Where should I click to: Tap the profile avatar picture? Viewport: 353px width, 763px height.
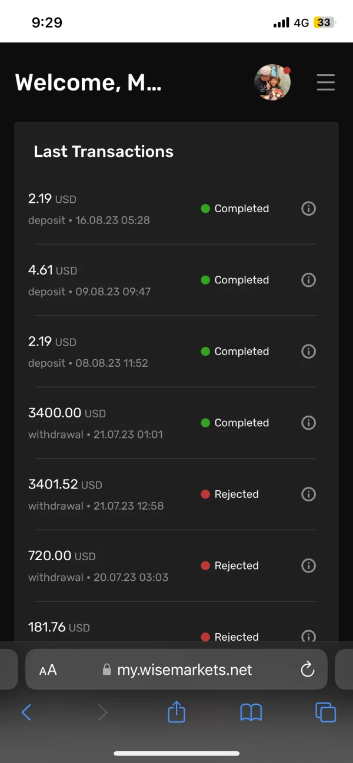point(272,82)
